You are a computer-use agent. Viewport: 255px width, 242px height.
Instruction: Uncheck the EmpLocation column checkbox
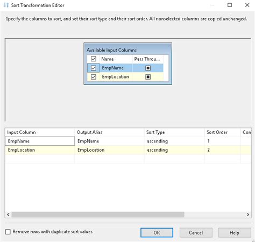(94, 77)
